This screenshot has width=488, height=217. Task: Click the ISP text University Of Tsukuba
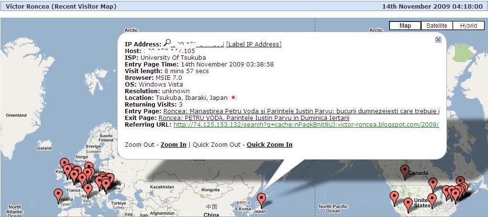[x=173, y=58]
